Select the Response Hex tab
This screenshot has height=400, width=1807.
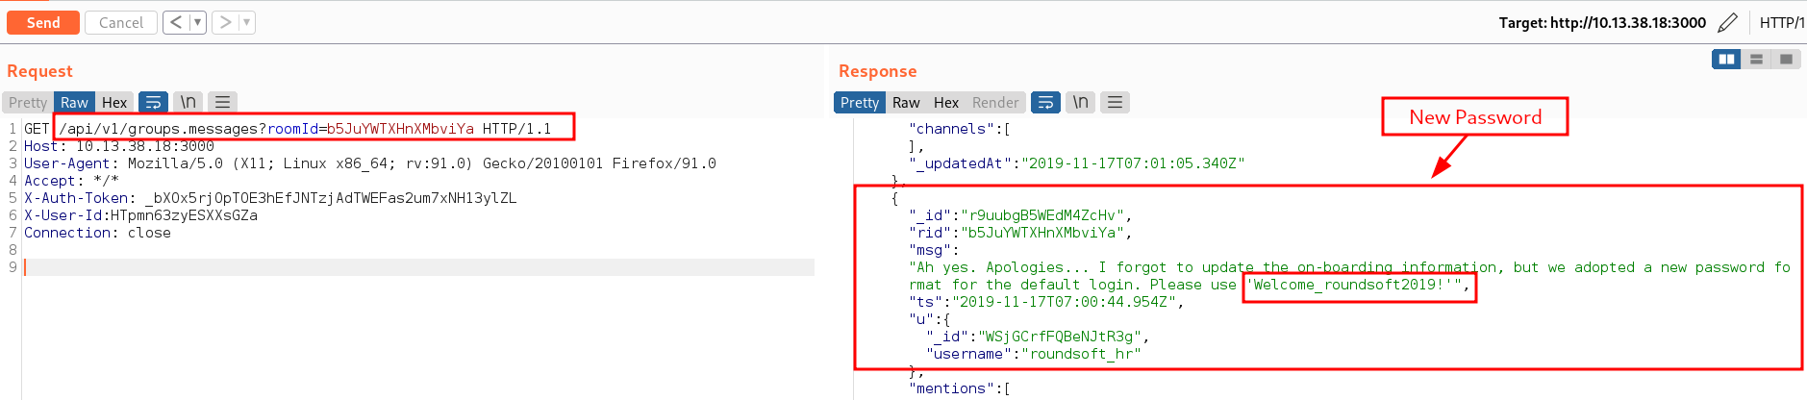[x=946, y=102]
